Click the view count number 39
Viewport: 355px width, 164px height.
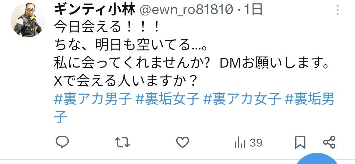tap(256, 143)
